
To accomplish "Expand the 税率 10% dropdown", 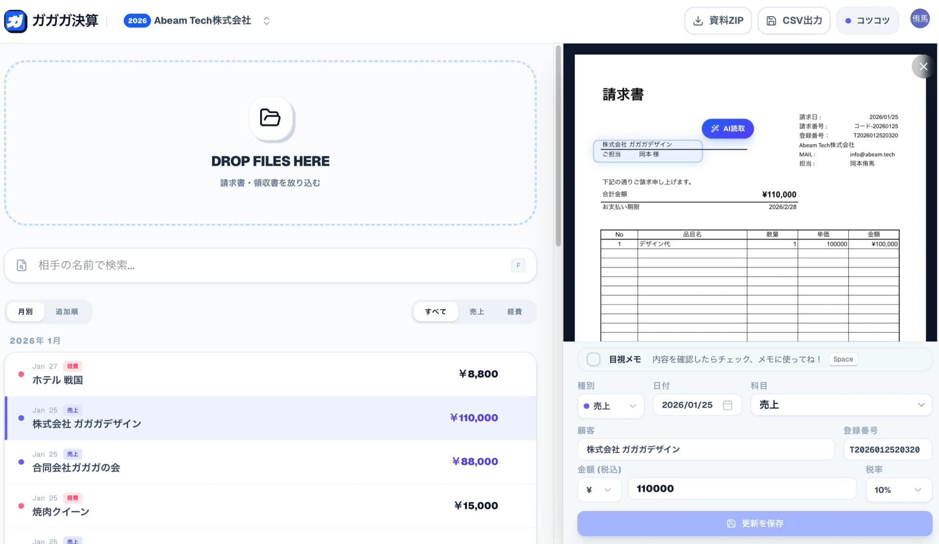I will tap(898, 490).
